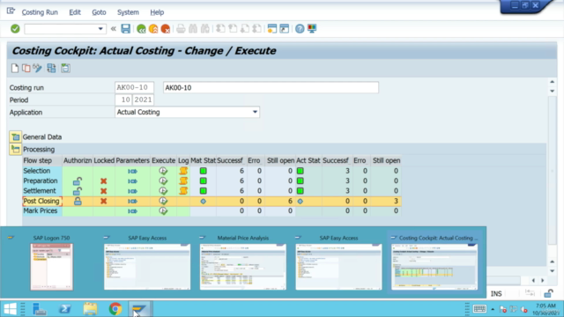The height and width of the screenshot is (317, 564).
Task: Switch to Material Price Analysis window thumbnail
Action: (x=243, y=267)
